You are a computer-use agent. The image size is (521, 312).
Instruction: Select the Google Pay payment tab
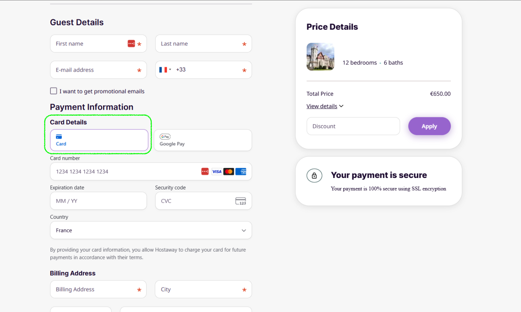click(203, 140)
